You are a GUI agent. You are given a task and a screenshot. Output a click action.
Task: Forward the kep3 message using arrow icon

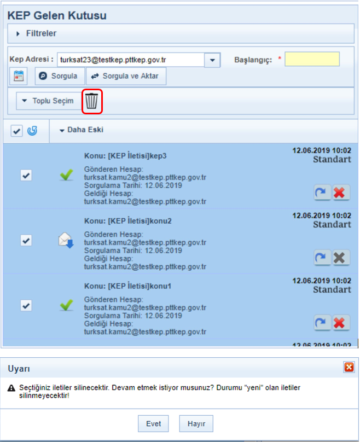pyautogui.click(x=322, y=193)
